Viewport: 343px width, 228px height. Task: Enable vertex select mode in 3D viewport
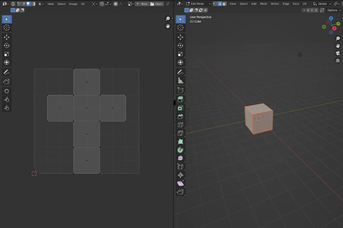(x=215, y=4)
